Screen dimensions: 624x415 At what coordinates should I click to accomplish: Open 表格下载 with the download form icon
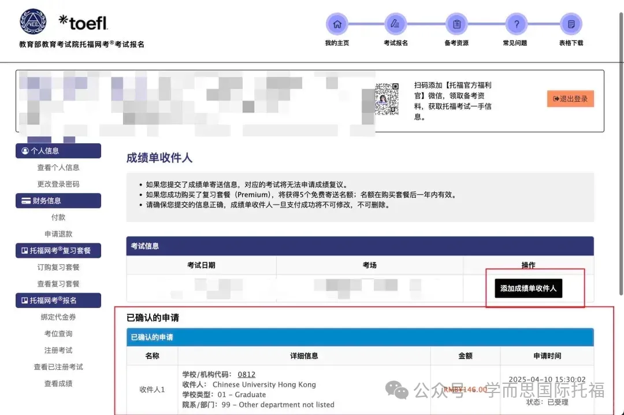coord(570,24)
